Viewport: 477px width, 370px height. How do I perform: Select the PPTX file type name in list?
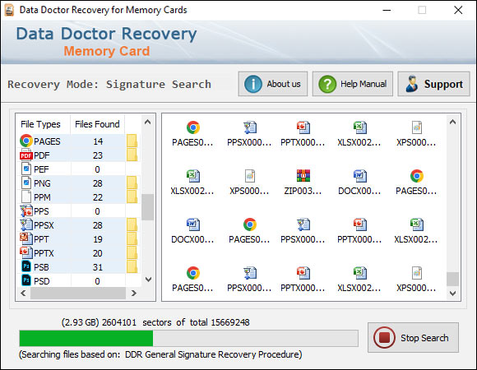44,253
